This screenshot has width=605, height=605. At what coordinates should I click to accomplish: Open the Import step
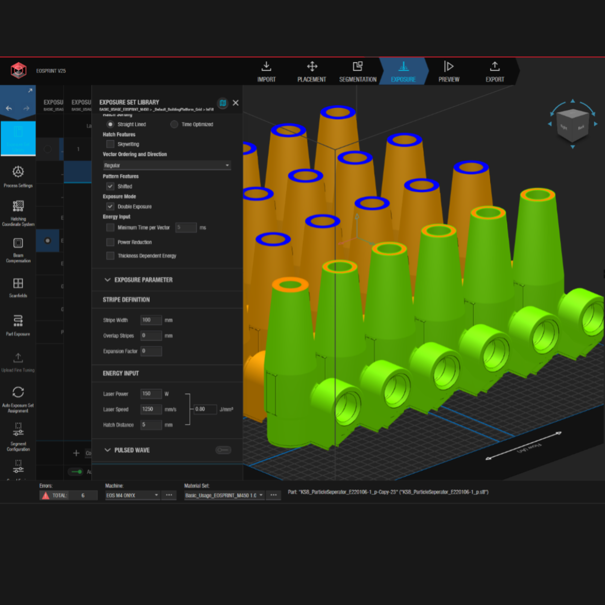coord(266,72)
